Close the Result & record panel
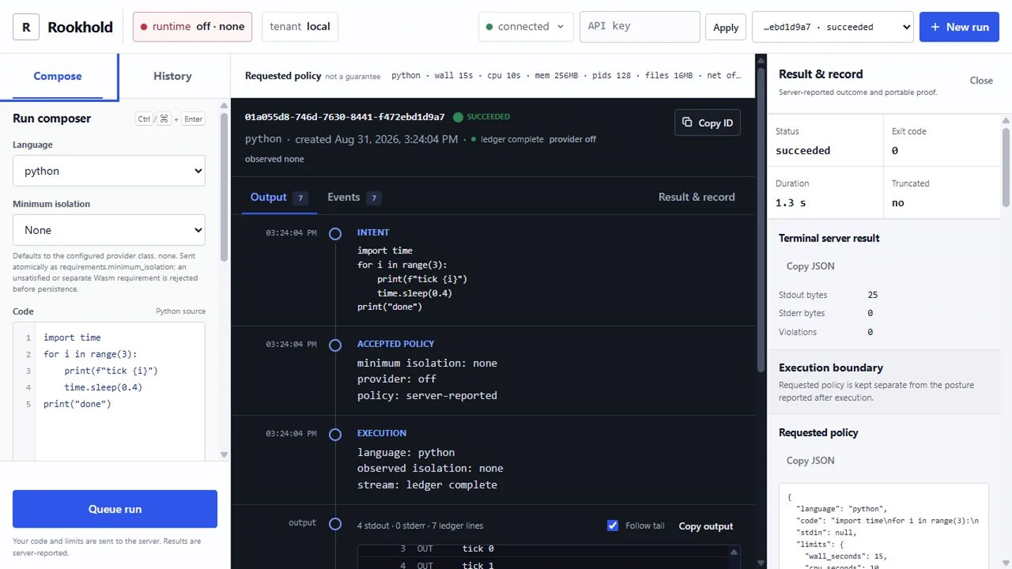Screen dimensions: 1012x569 (x=981, y=80)
